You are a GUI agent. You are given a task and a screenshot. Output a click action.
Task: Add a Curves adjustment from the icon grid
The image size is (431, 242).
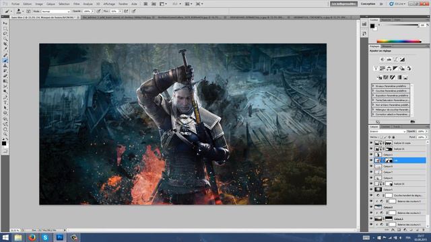pyautogui.click(x=395, y=60)
